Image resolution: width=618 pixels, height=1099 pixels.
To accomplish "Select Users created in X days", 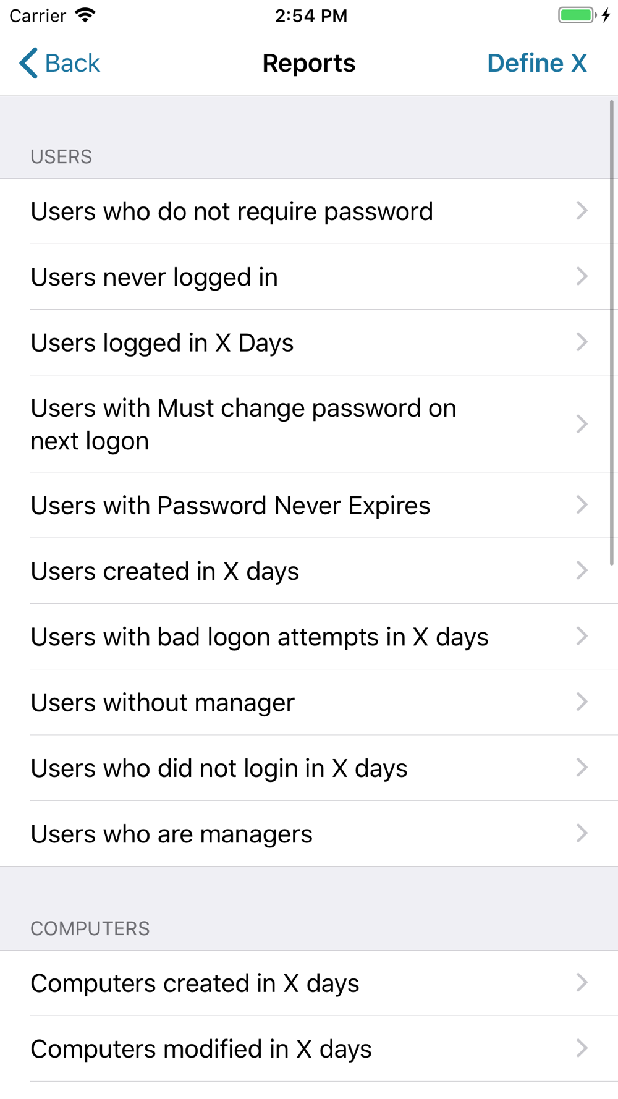I will pos(165,571).
